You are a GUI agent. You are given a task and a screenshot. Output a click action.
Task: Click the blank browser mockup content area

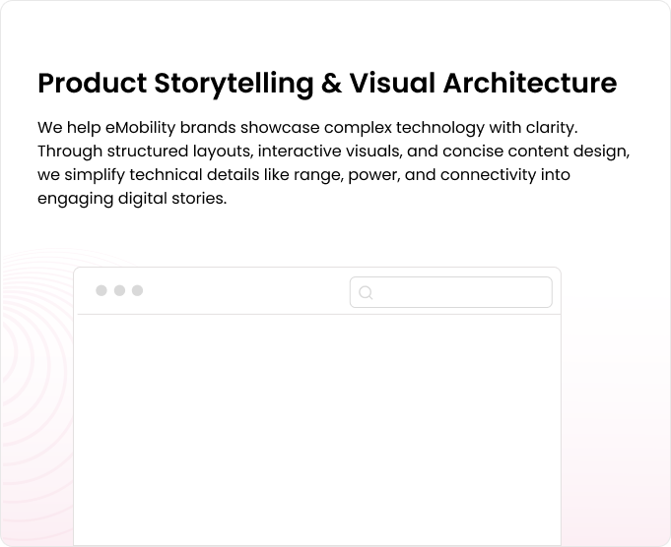[317, 428]
